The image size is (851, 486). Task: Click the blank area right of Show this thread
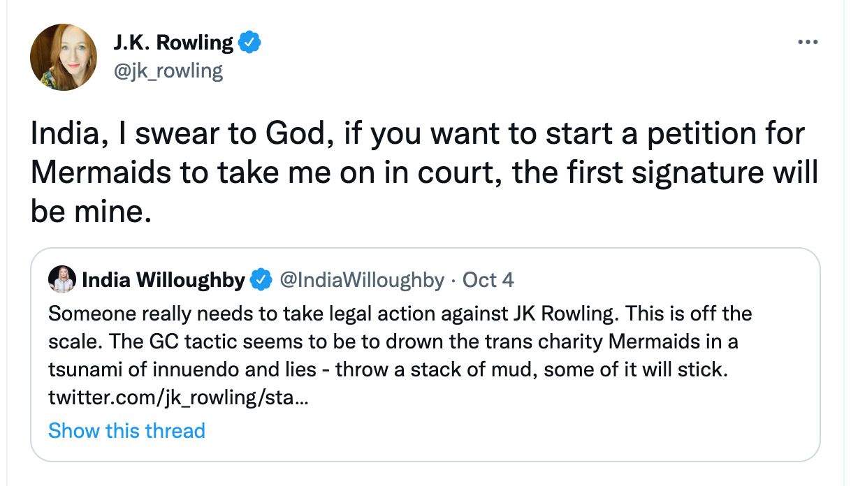pyautogui.click(x=489, y=430)
